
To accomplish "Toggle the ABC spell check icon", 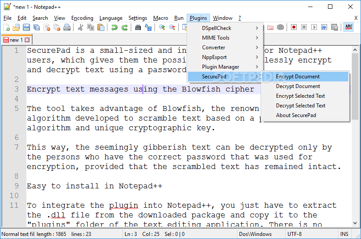I will (x=349, y=27).
